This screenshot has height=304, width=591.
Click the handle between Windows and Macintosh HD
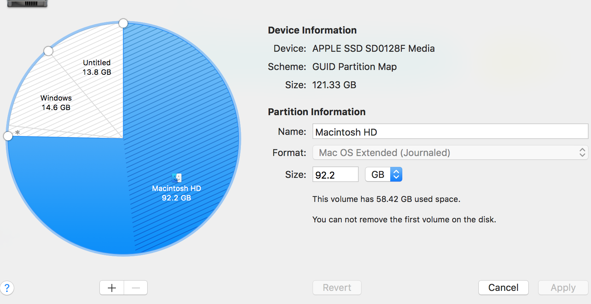pyautogui.click(x=8, y=136)
